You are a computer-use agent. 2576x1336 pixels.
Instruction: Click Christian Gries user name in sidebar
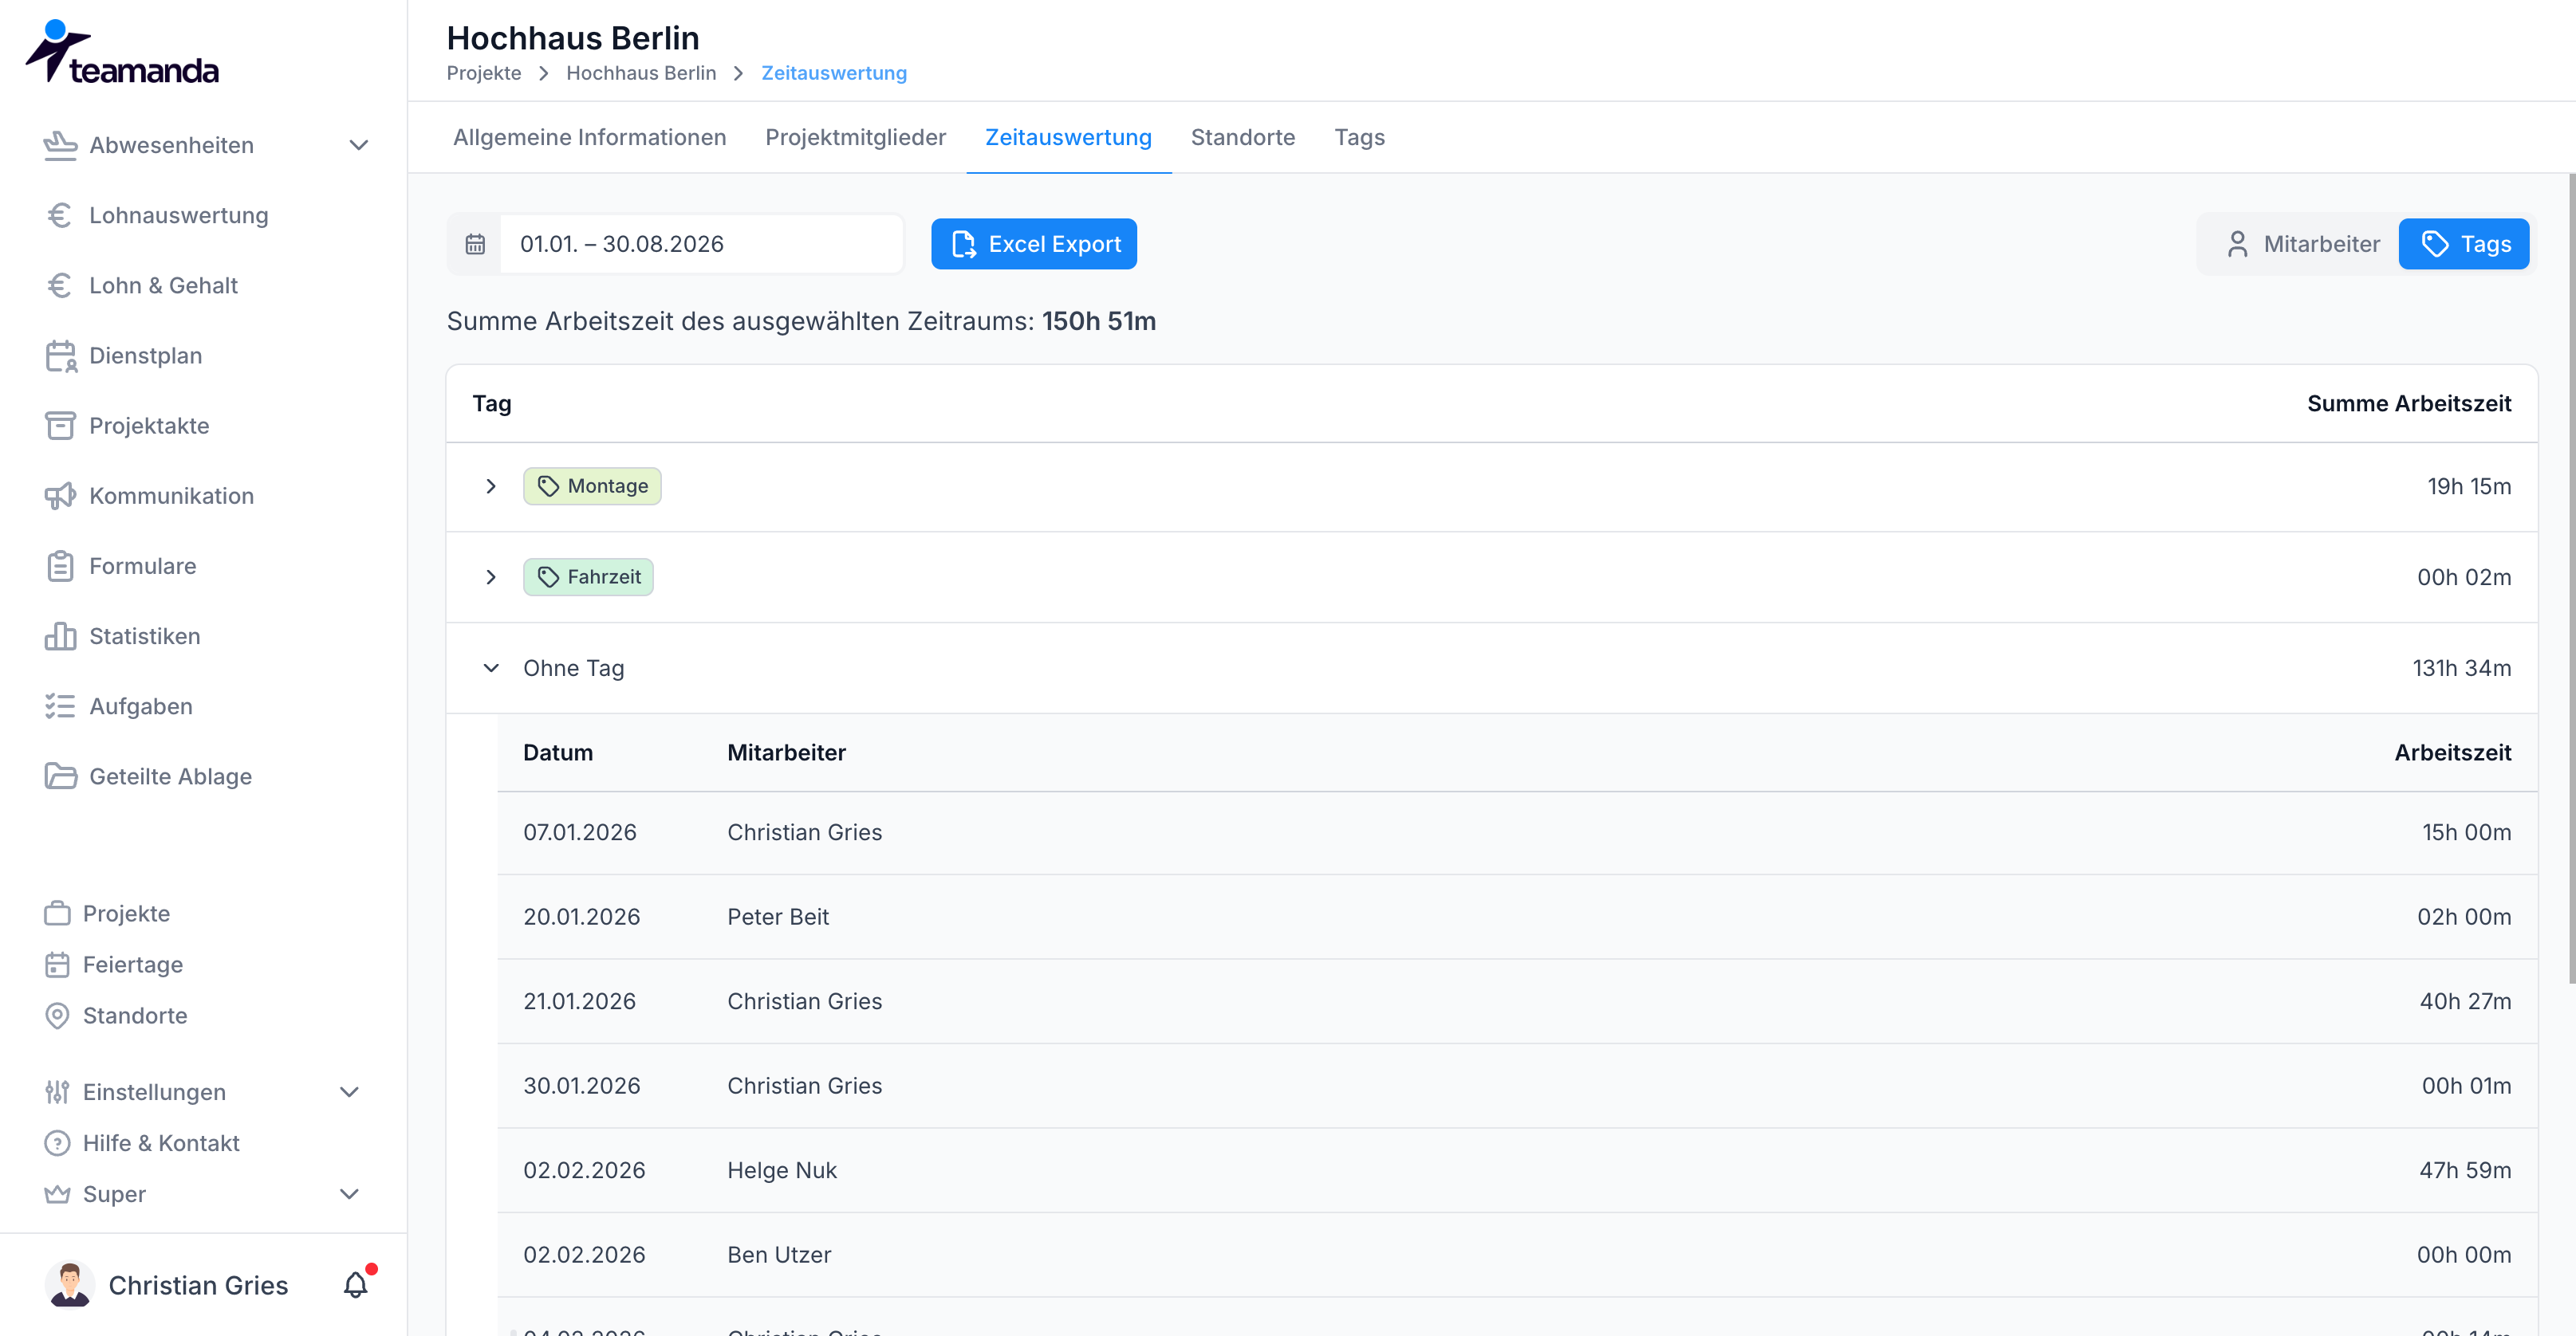click(x=198, y=1285)
